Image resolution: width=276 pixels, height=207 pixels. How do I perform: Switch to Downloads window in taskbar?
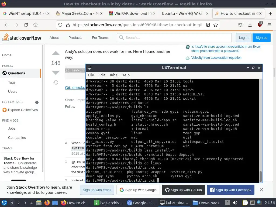(206, 203)
